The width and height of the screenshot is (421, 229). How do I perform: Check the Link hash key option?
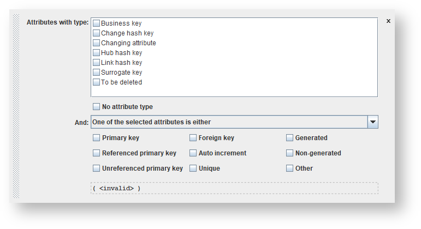(x=97, y=63)
